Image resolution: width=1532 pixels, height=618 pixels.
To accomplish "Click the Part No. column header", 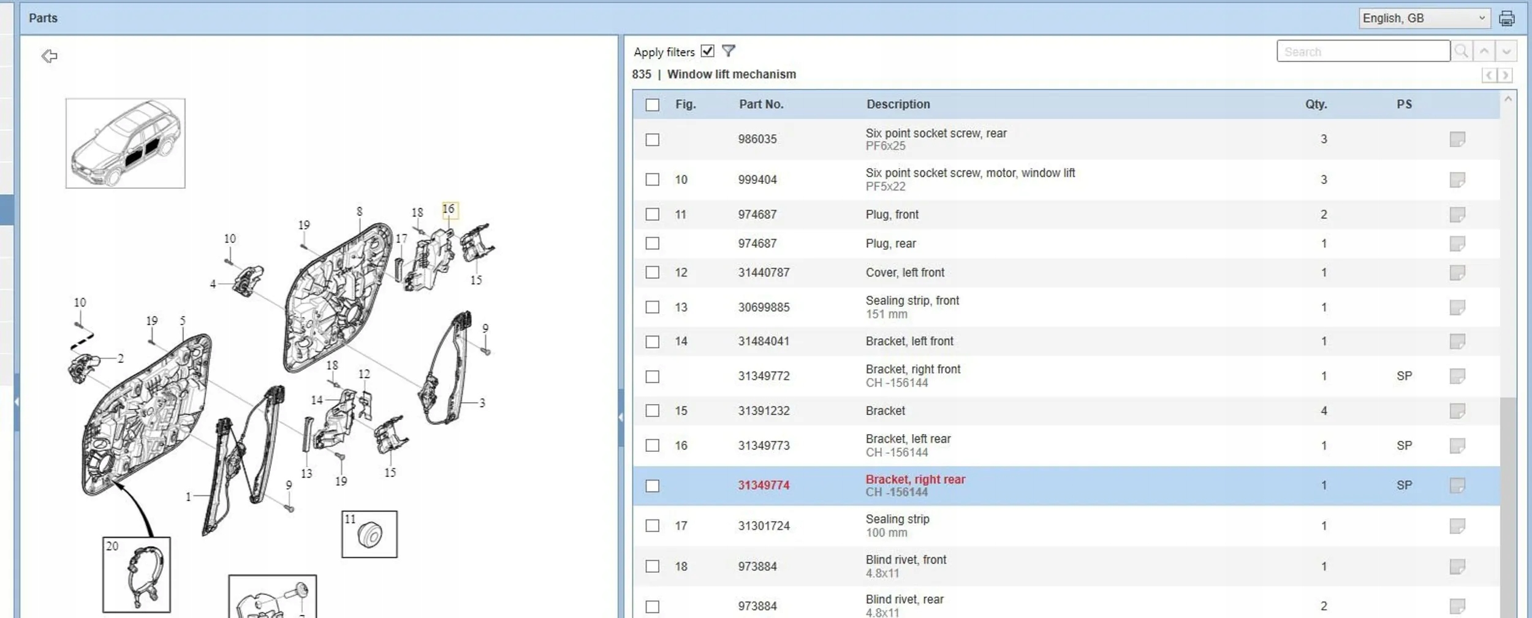I will click(761, 105).
